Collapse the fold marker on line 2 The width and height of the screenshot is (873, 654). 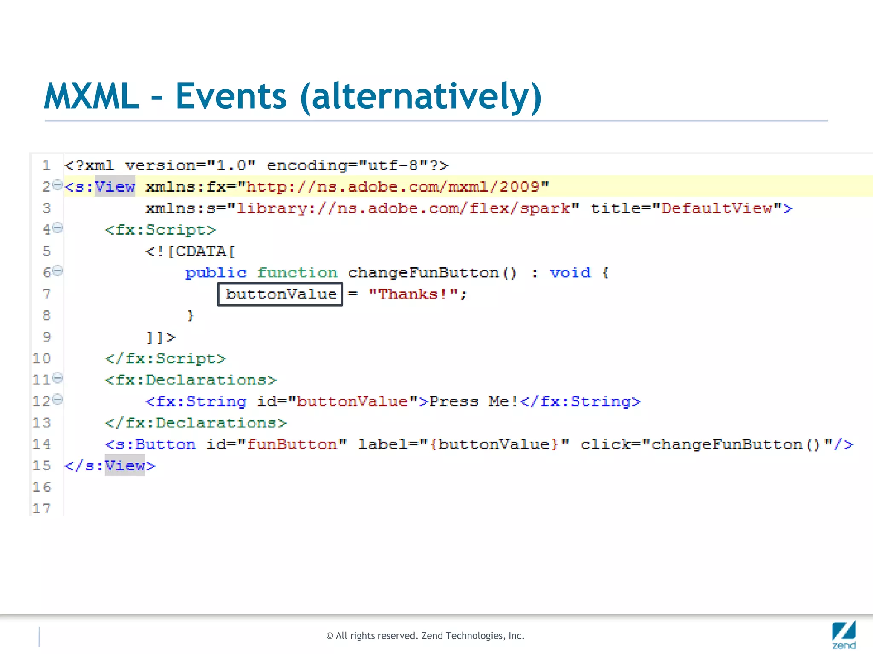(x=58, y=185)
